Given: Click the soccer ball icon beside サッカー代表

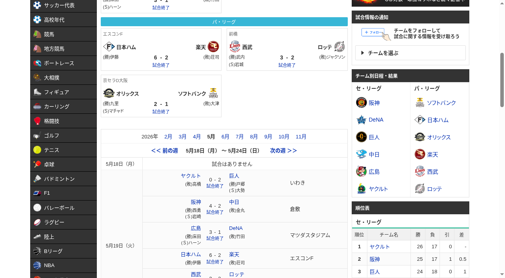Looking at the screenshot, I should coord(37,5).
